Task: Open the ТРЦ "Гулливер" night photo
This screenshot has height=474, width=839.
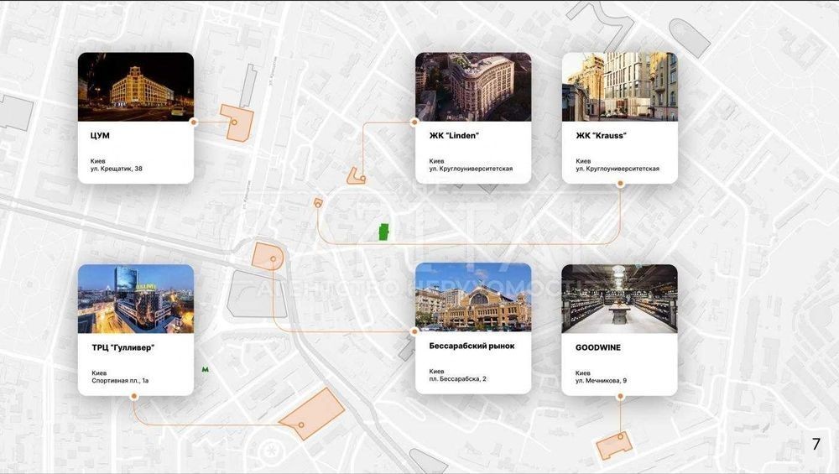Action: tap(136, 299)
